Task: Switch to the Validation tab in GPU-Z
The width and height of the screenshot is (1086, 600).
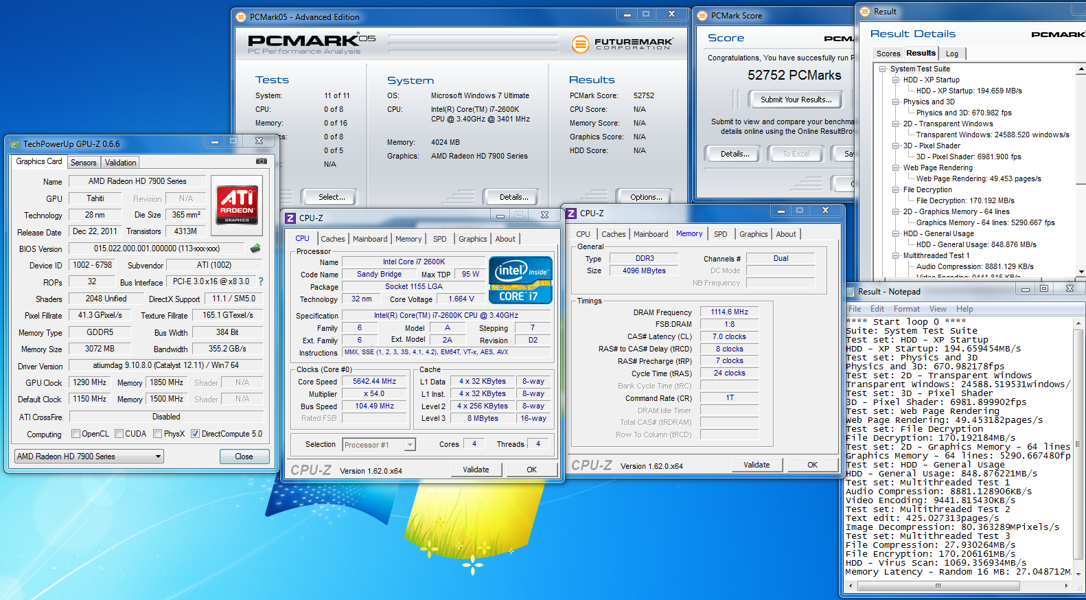Action: (121, 163)
